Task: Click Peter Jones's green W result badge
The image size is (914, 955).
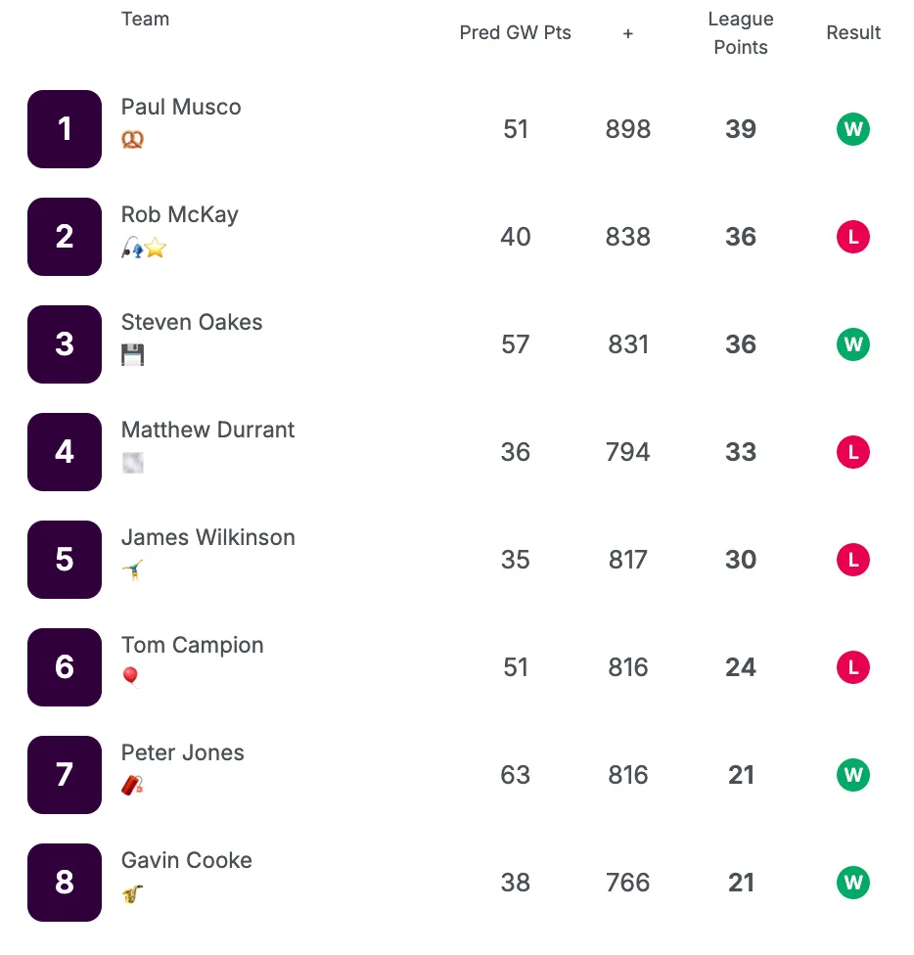Action: [x=853, y=775]
